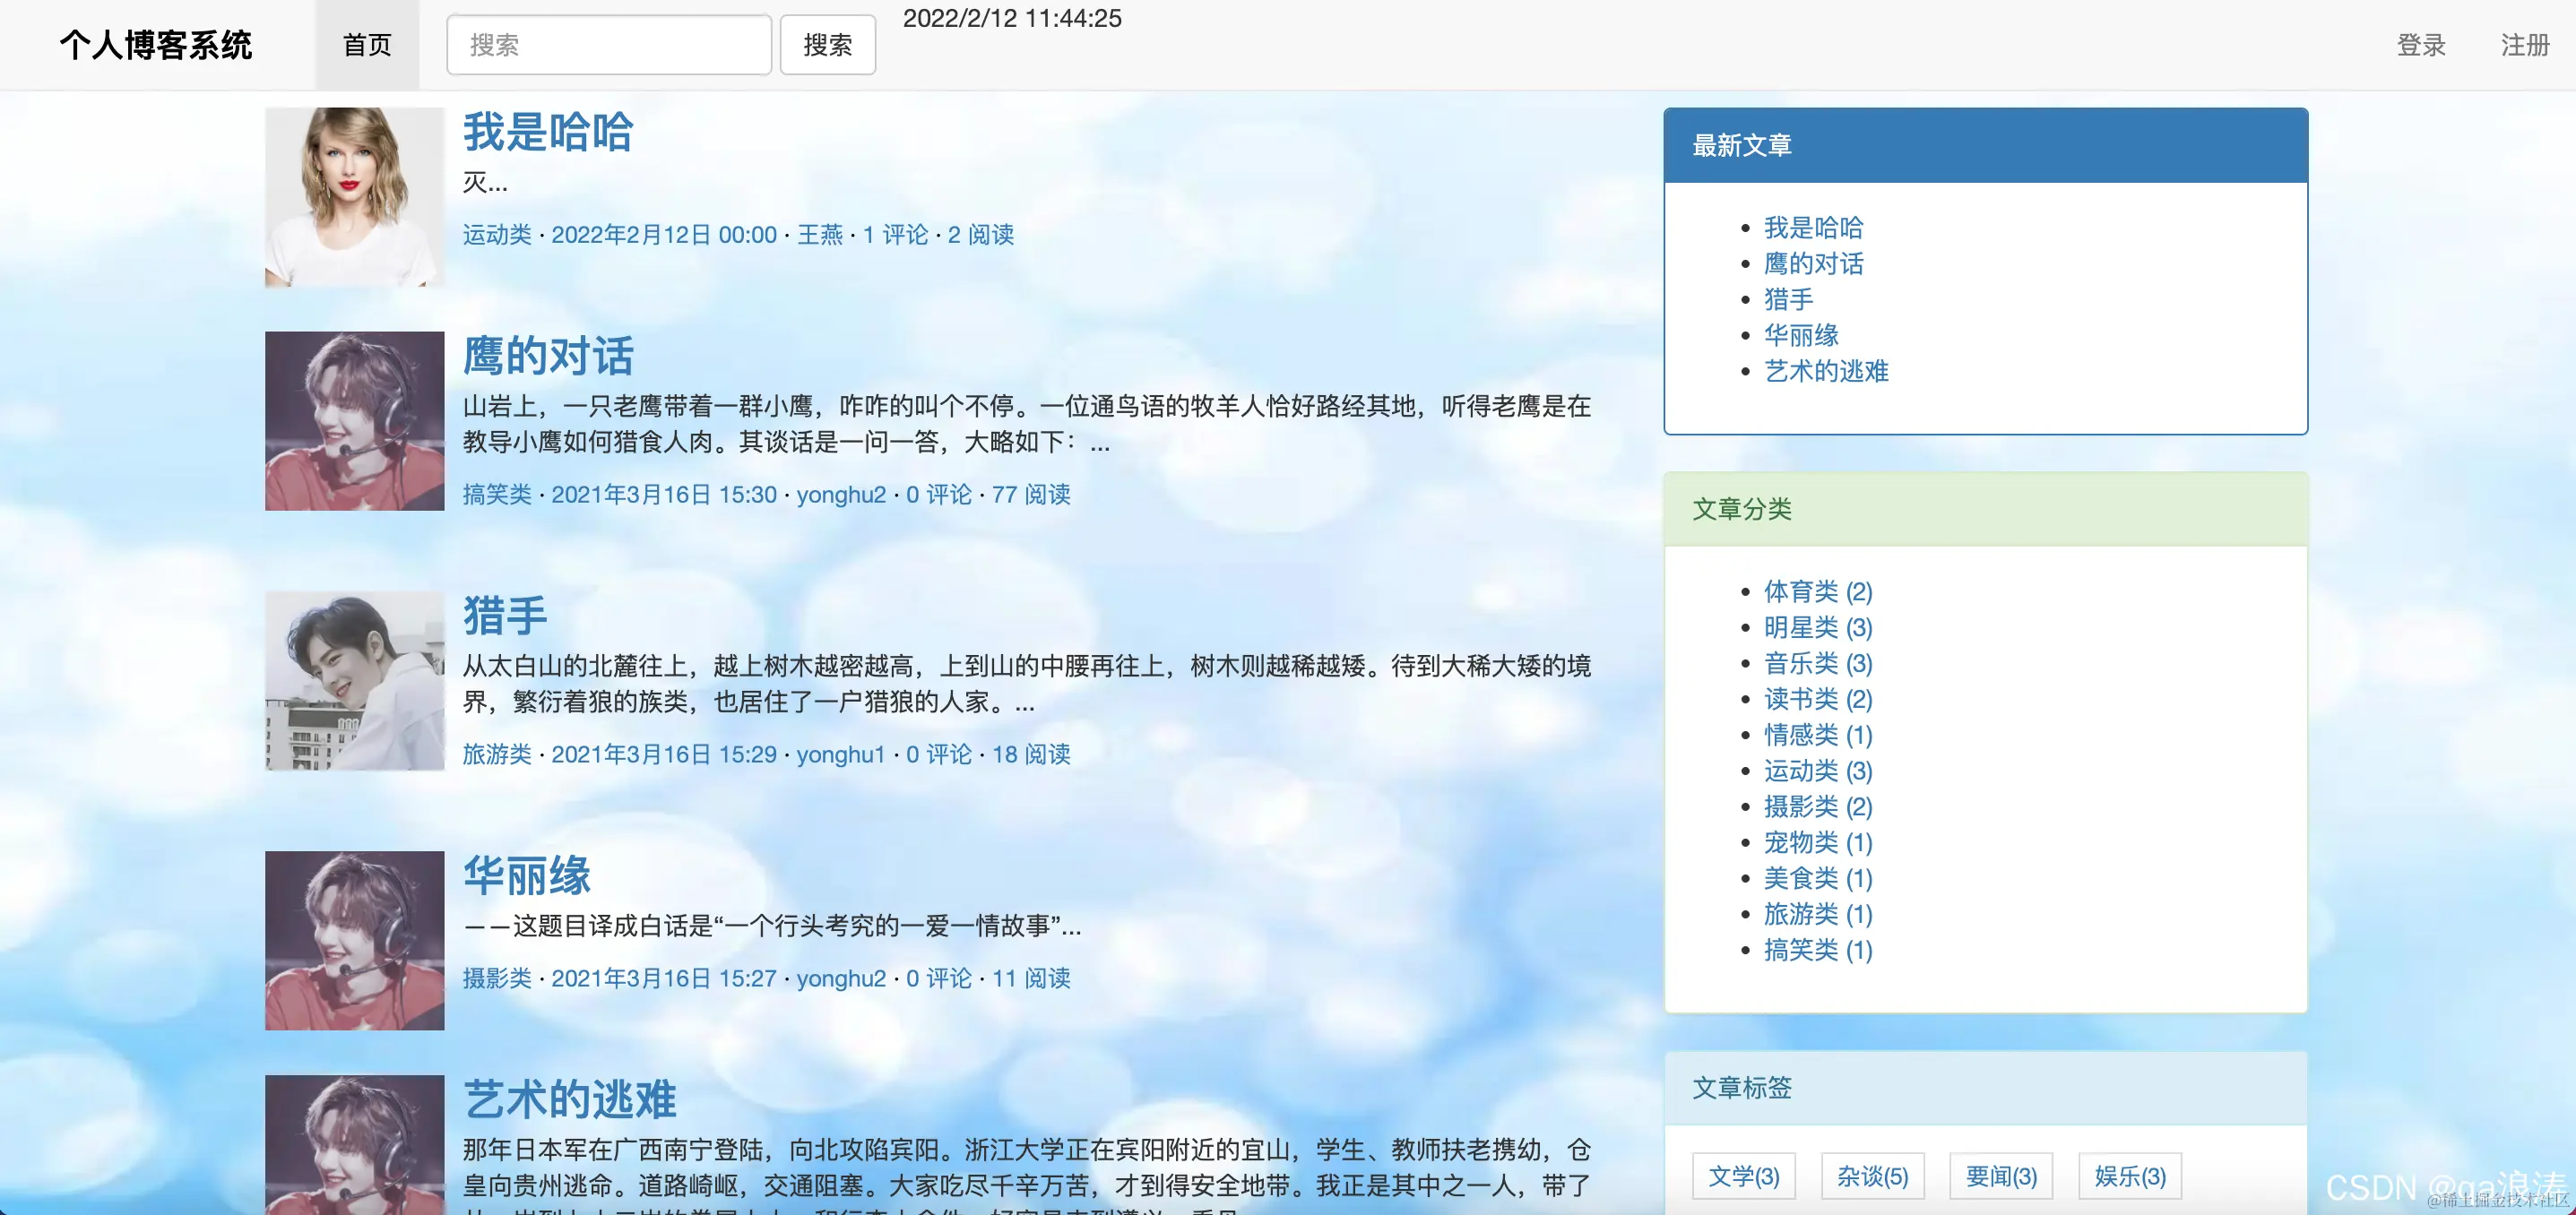The image size is (2576, 1215).
Task: Open the article 艺术的逃难
Action: 570,1098
